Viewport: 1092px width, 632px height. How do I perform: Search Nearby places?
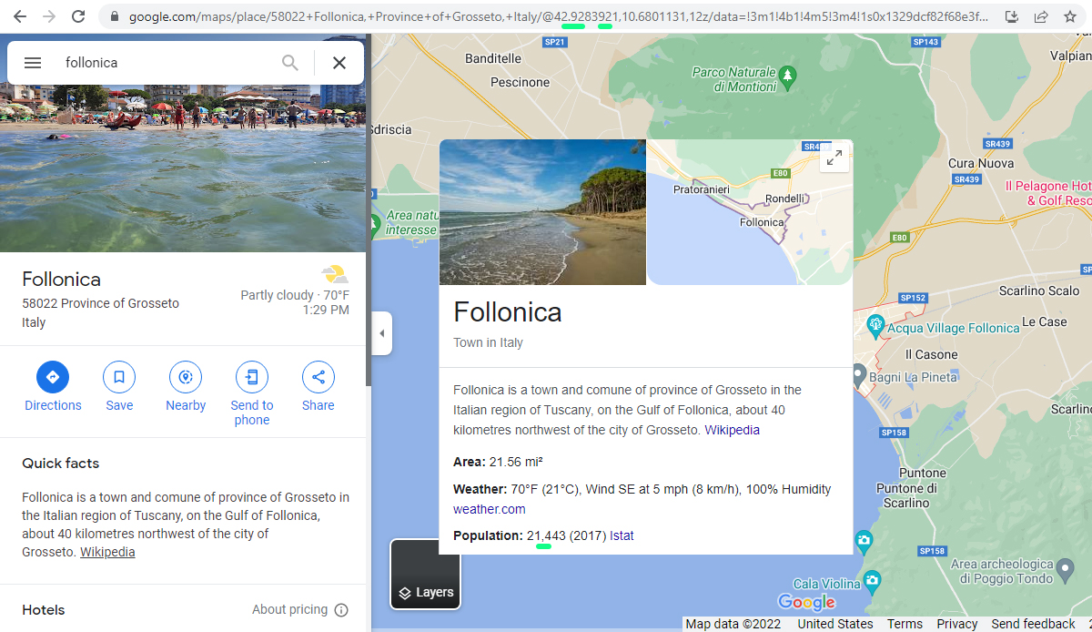pos(185,377)
